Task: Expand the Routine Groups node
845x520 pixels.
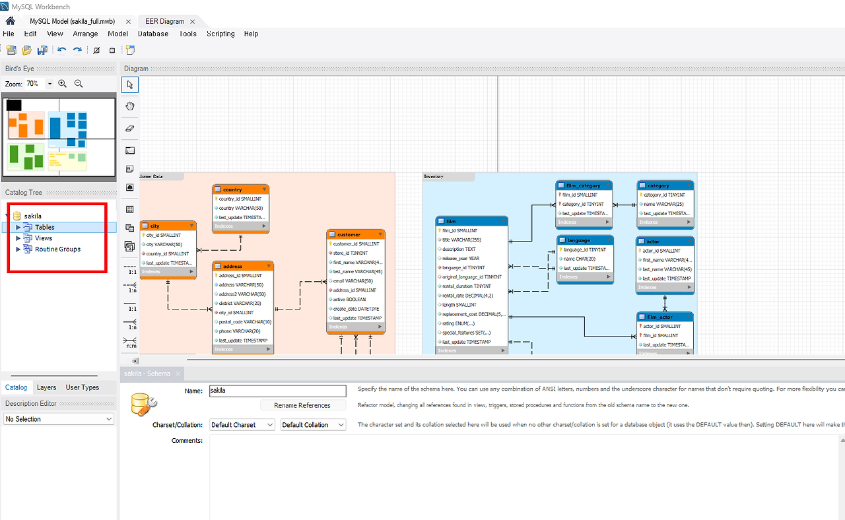Action: [x=18, y=249]
